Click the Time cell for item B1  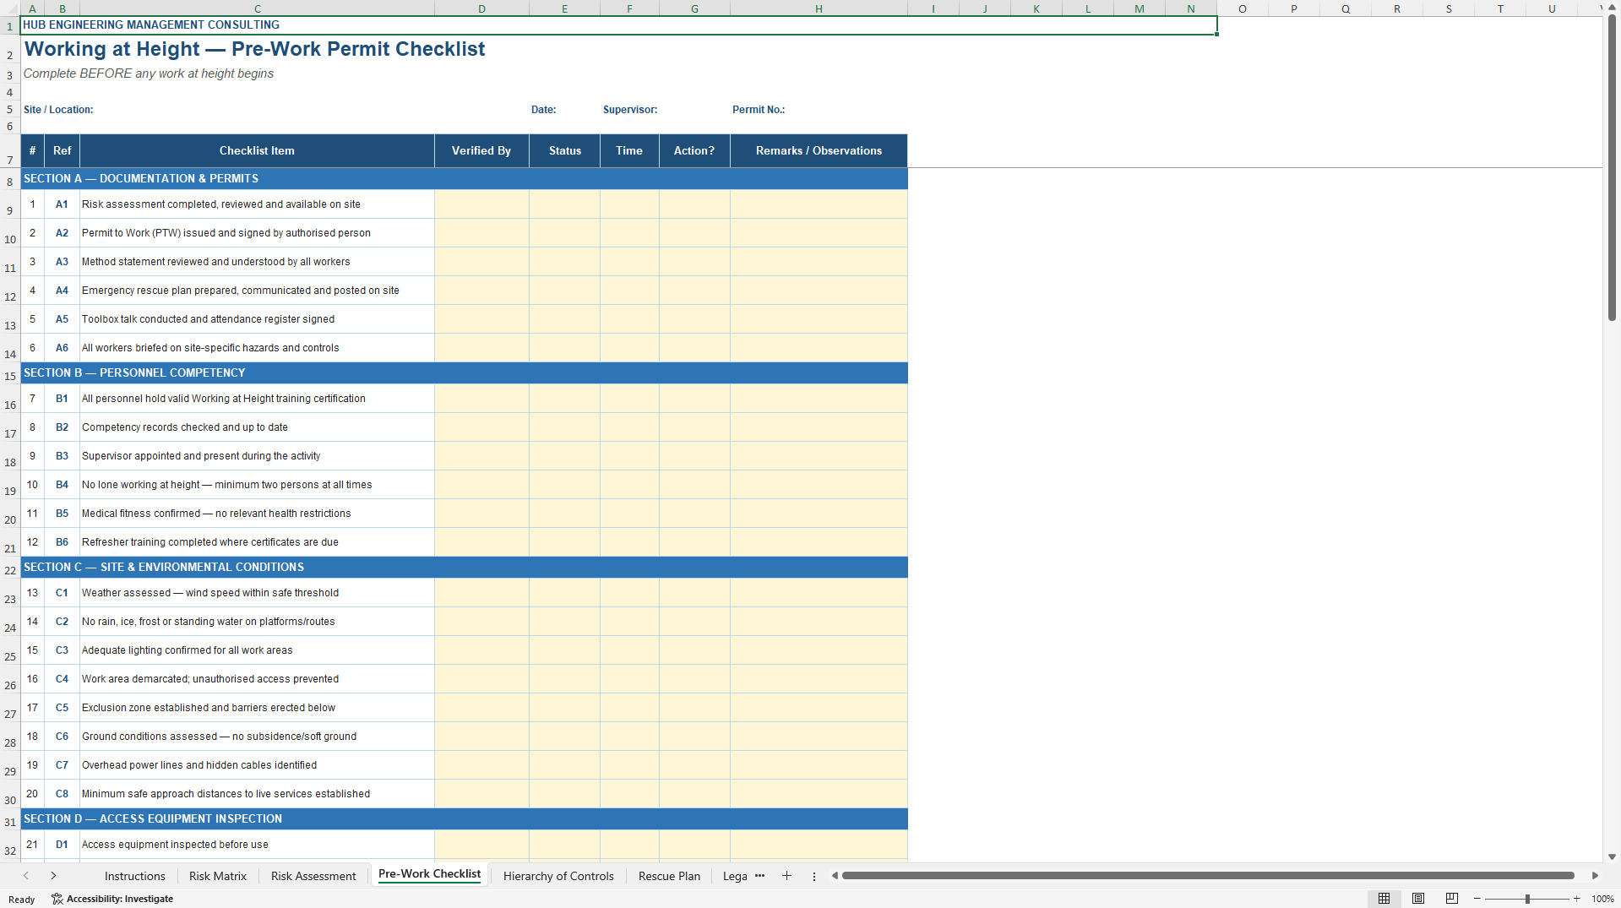tap(629, 399)
